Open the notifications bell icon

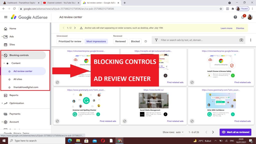tap(242, 17)
